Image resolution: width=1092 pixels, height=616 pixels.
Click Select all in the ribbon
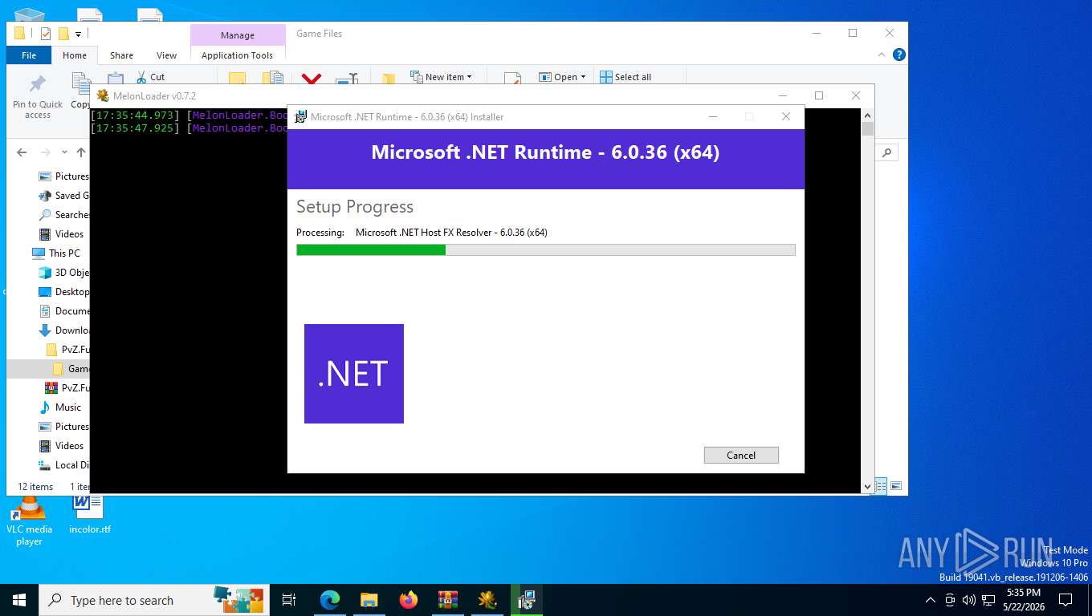[x=625, y=77]
